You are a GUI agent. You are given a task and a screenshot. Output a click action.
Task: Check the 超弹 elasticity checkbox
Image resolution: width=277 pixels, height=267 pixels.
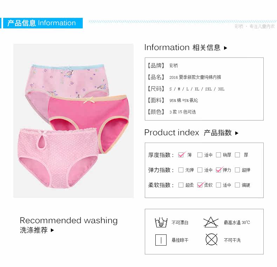[x=237, y=170]
